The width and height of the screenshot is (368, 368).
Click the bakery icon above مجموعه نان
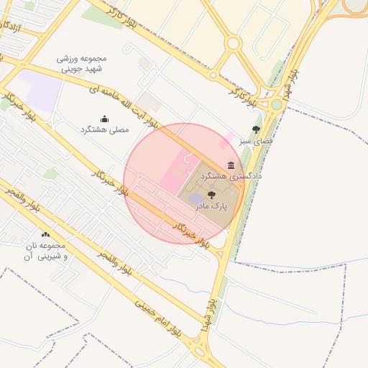tap(45, 234)
